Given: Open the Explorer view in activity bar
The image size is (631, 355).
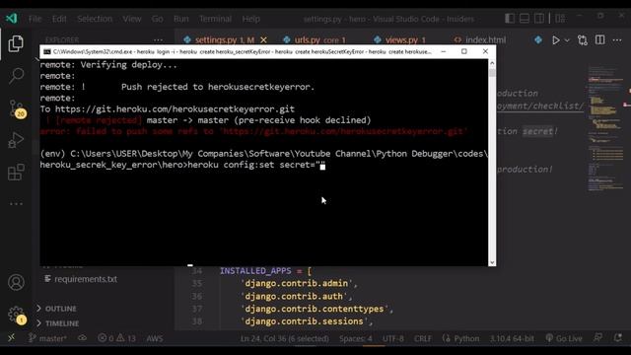Looking at the screenshot, I should click(16, 43).
